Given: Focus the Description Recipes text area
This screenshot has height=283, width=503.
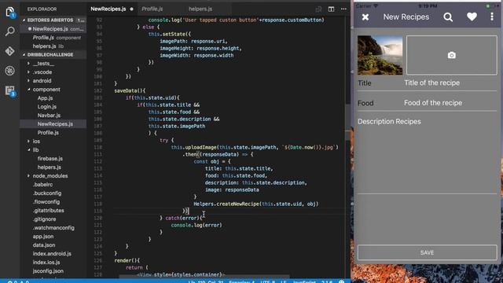Looking at the screenshot, I should [x=428, y=155].
